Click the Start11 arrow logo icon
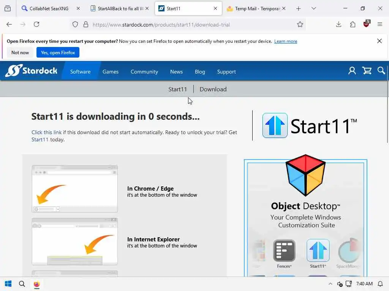The height and width of the screenshot is (291, 389). [x=275, y=125]
